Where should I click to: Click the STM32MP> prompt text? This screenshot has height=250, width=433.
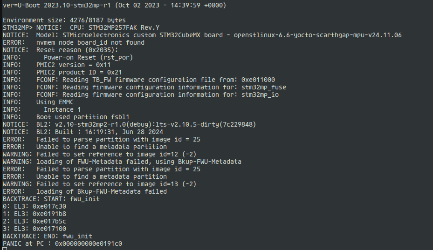[18, 27]
